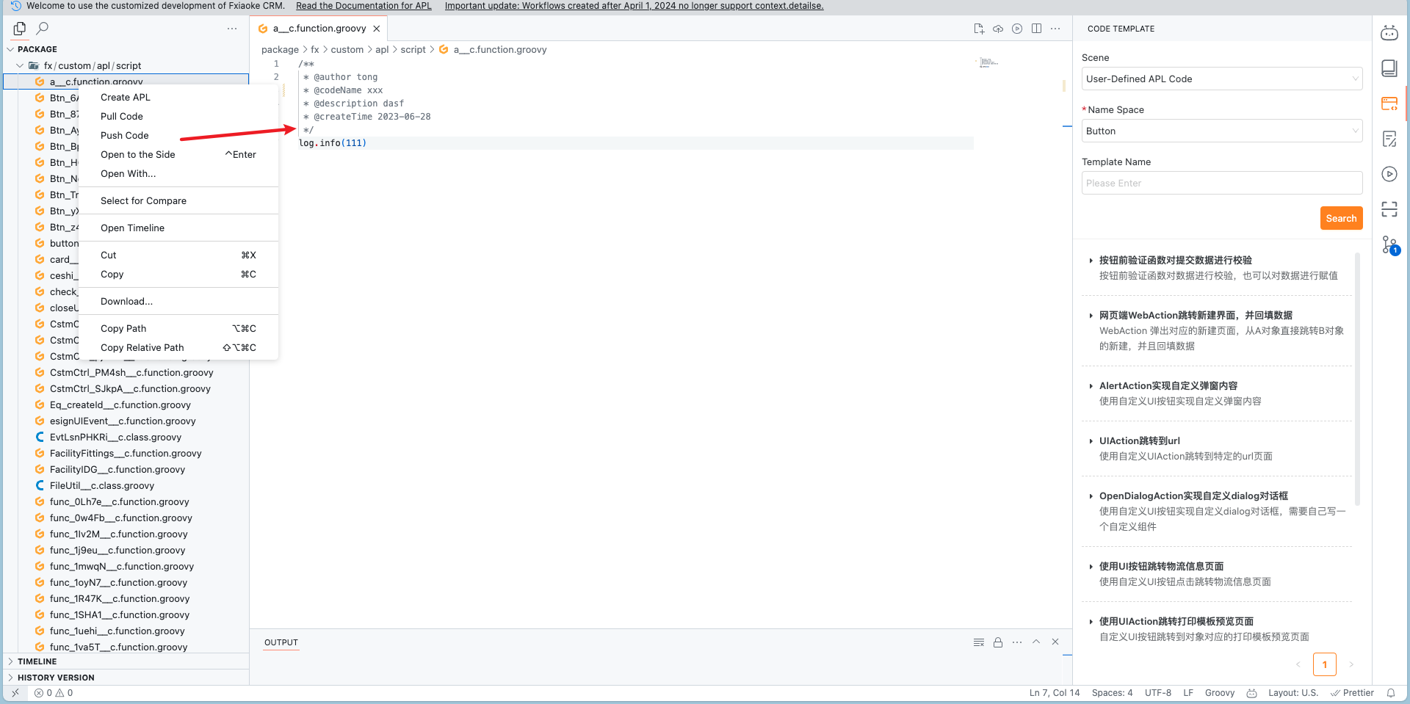Click the split editor layout icon
1410x704 pixels.
click(1036, 29)
